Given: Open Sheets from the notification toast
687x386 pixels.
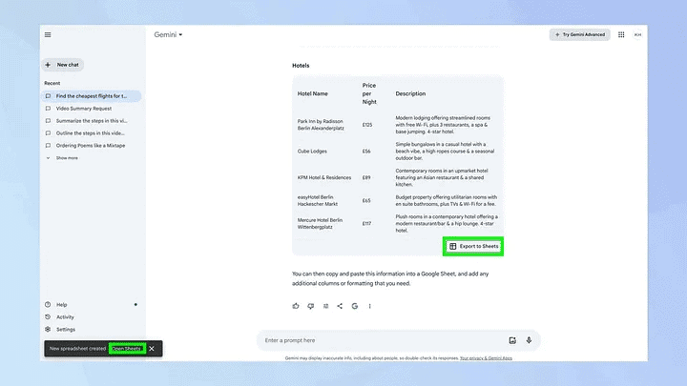Looking at the screenshot, I should 127,349.
